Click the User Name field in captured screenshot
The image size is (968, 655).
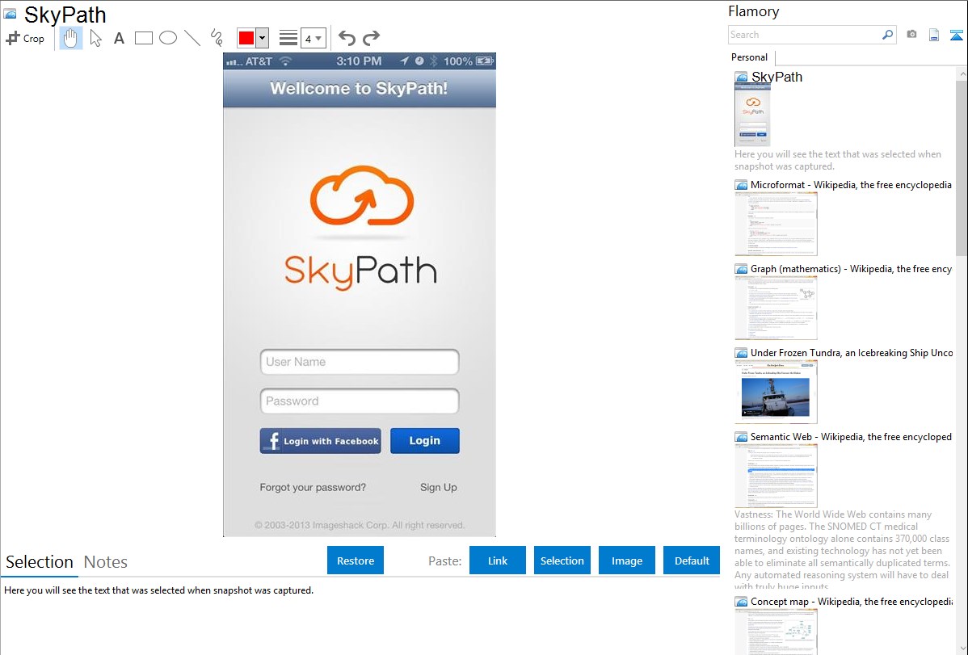tap(360, 362)
